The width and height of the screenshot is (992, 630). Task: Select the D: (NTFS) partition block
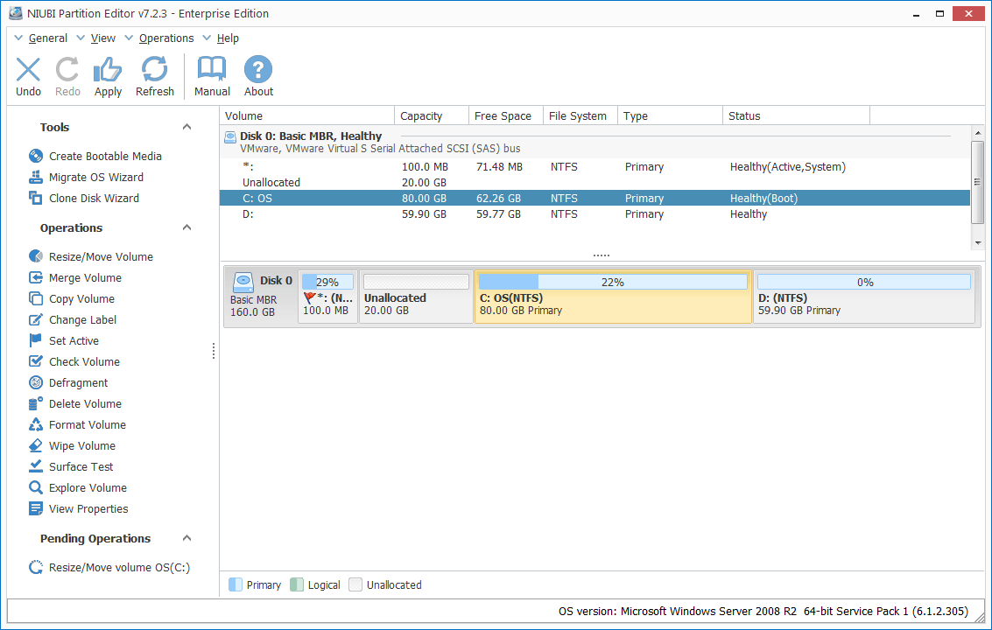pyautogui.click(x=863, y=297)
